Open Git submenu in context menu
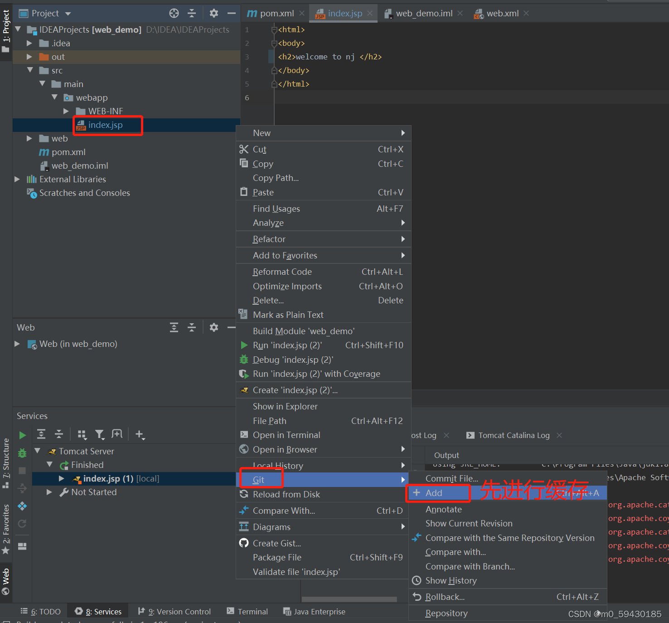 (x=323, y=480)
